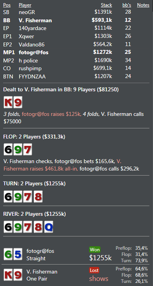
Task: Select the green 9 flop card
Action: [x=18, y=150]
